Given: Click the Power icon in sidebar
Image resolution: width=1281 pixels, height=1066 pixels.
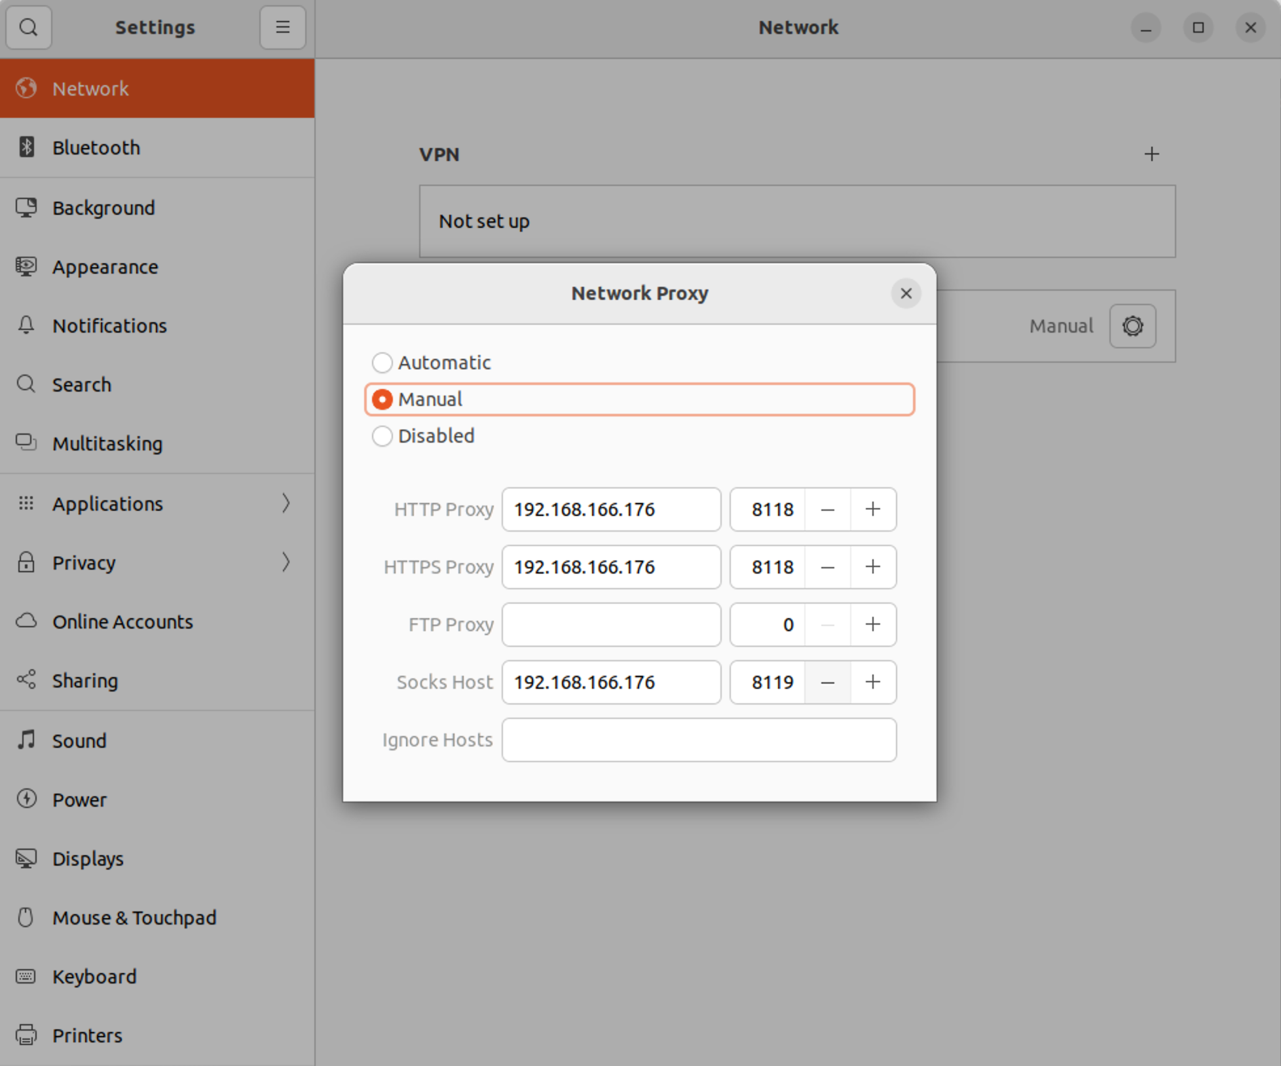Looking at the screenshot, I should click(x=26, y=799).
